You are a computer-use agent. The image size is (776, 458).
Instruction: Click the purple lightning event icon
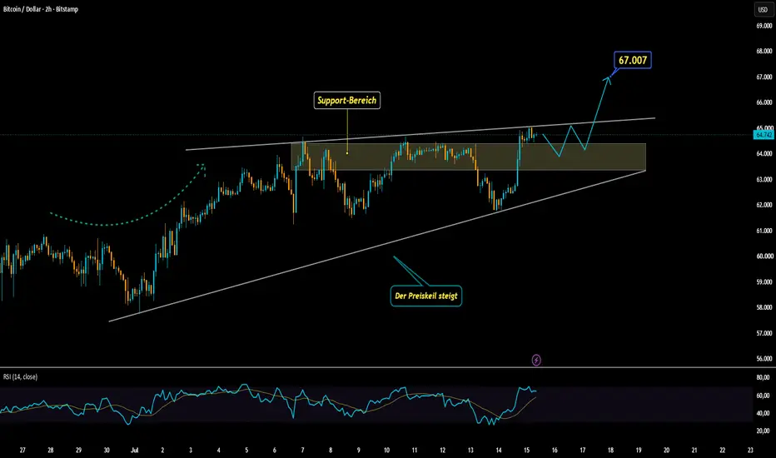536,360
